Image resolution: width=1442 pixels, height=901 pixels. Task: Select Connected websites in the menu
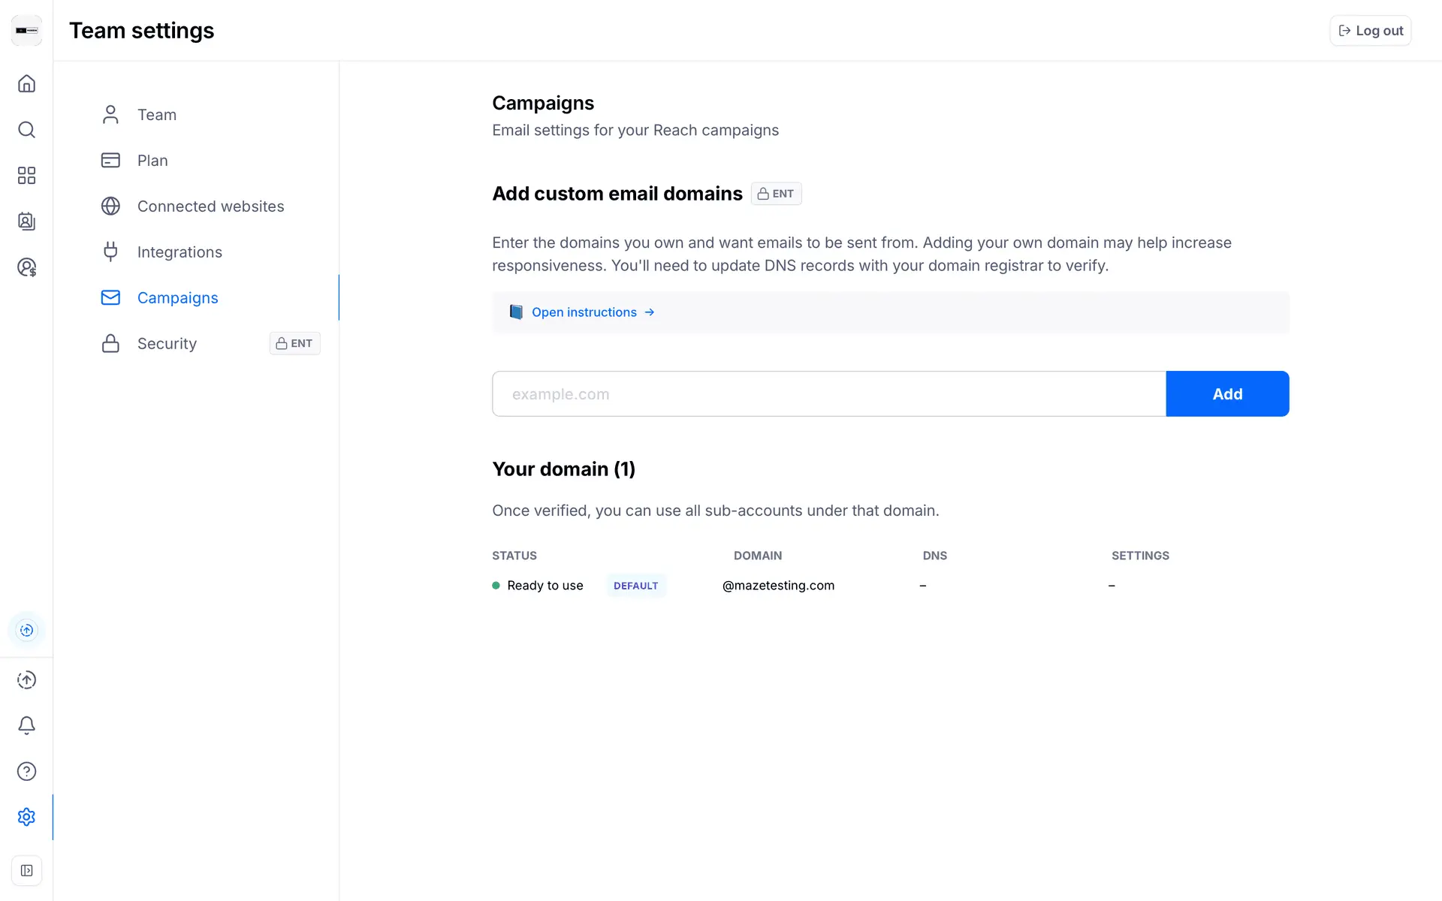click(210, 206)
